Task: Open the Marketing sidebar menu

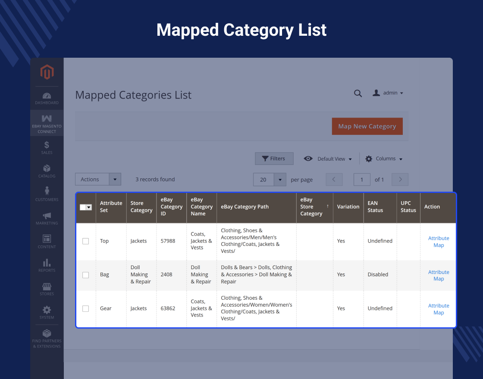Action: point(47,218)
